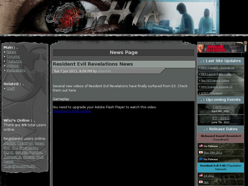Image resolution: width=248 pixels, height=186 pixels.
Task: Open the Wallpapers link
Action: (x=16, y=70)
